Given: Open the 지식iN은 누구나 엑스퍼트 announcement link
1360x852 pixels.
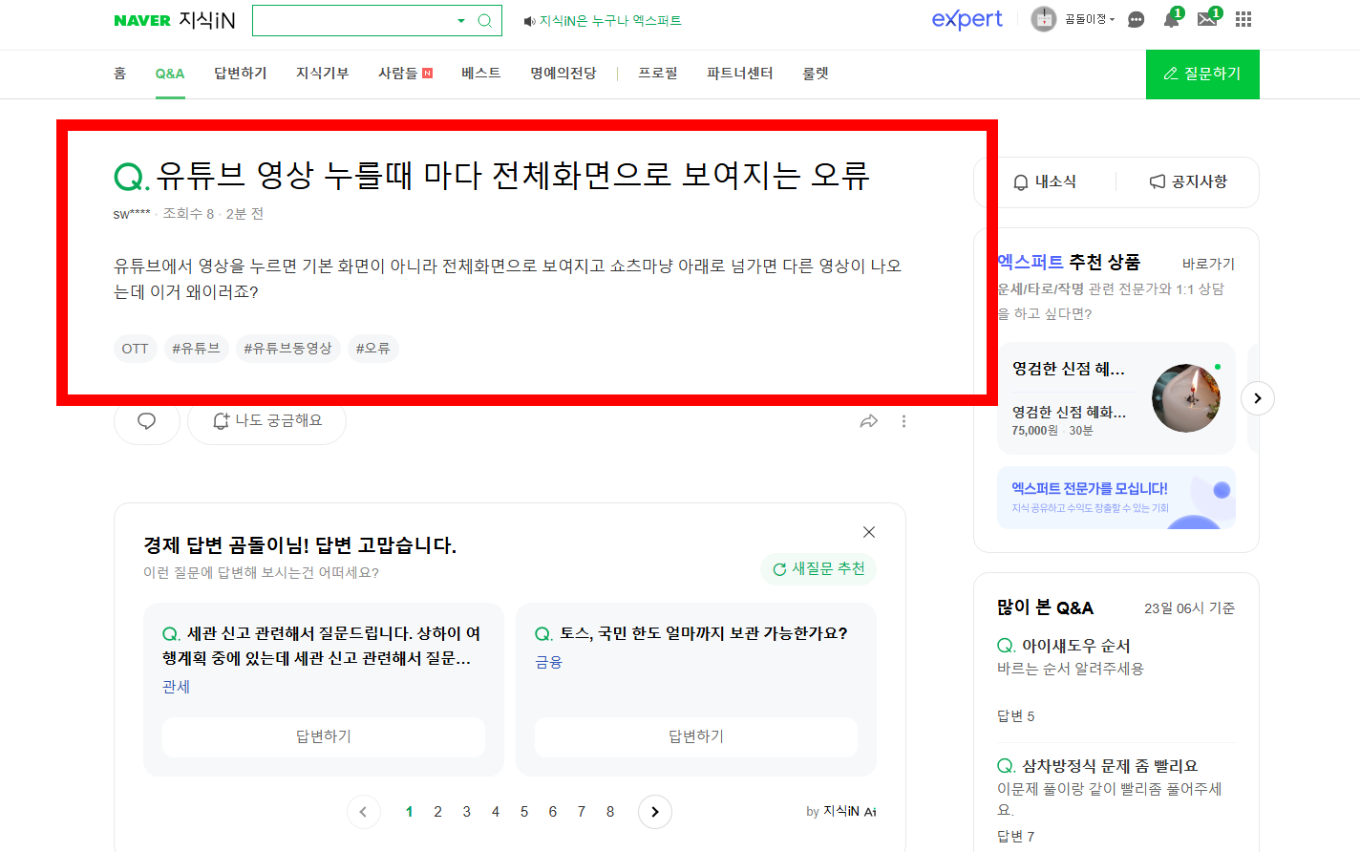Looking at the screenshot, I should (x=603, y=21).
